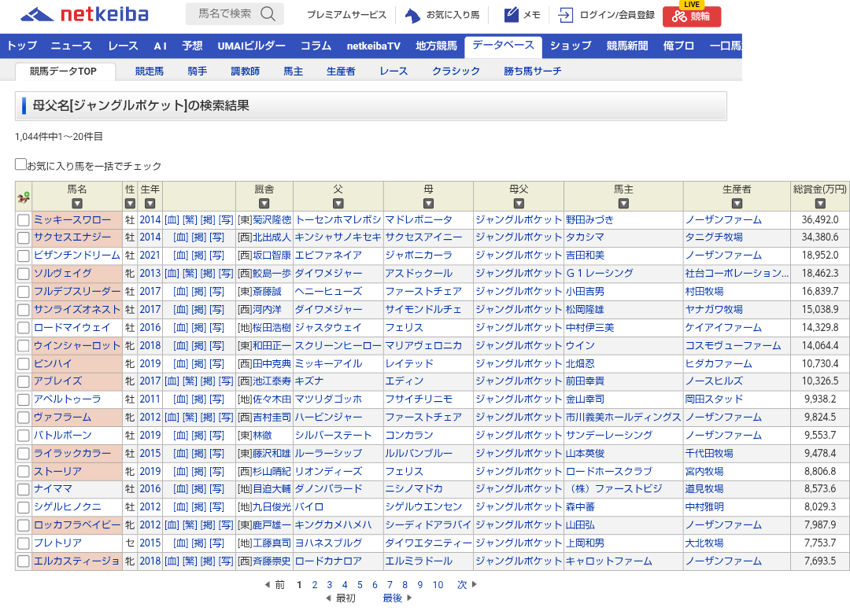
Task: Open photos [写] for シゲルヒノクニ
Action: 217,507
